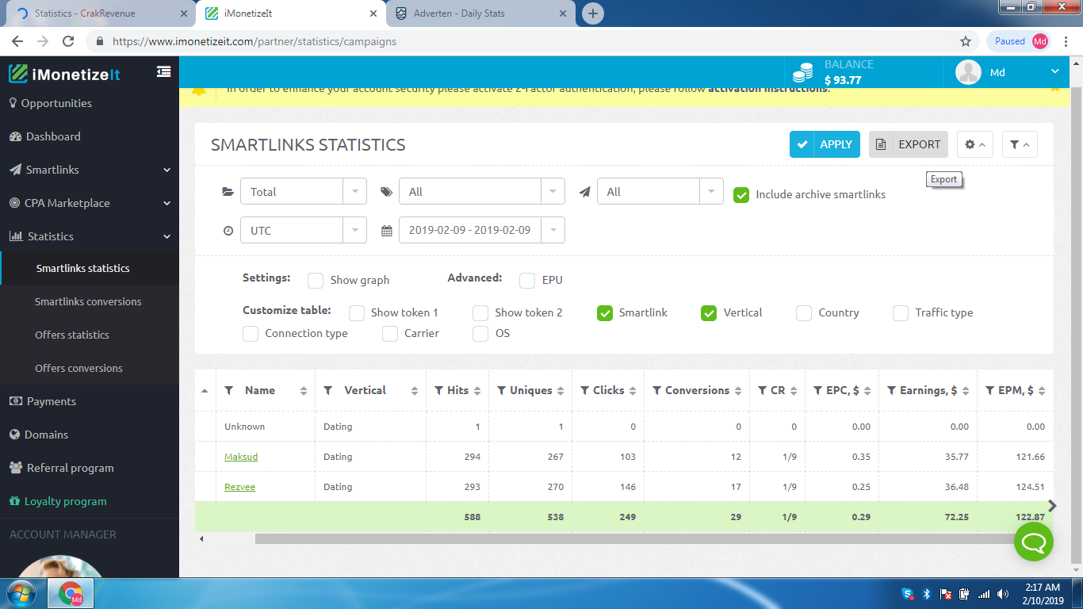Click the Chrome taskbar icon
1083x609 pixels.
[x=71, y=593]
